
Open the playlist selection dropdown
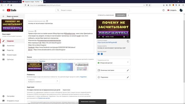(43, 81)
